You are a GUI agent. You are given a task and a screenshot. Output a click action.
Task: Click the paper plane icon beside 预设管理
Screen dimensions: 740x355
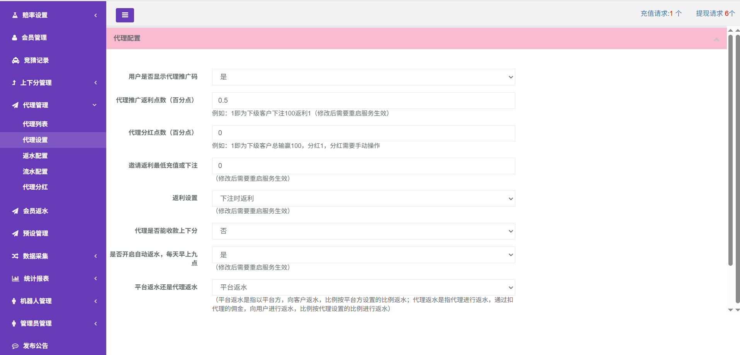pyautogui.click(x=15, y=233)
